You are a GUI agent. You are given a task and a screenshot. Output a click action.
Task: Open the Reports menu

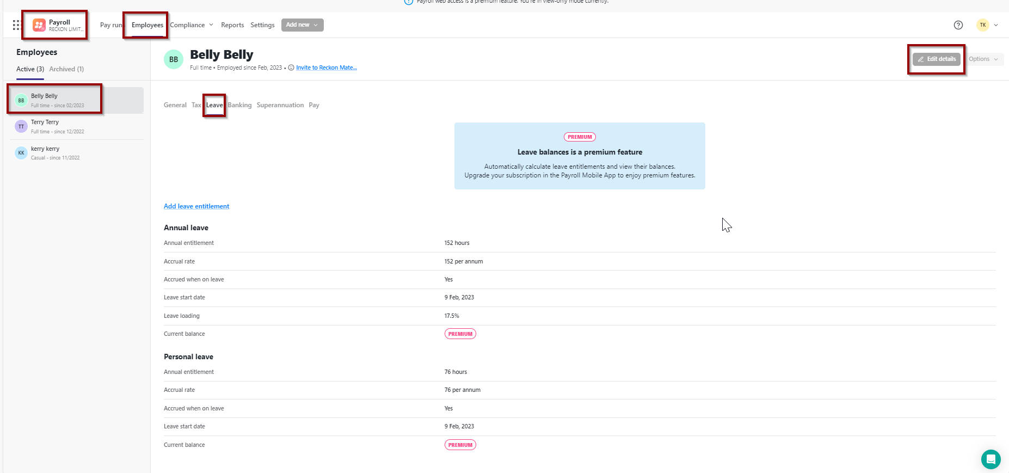point(232,25)
